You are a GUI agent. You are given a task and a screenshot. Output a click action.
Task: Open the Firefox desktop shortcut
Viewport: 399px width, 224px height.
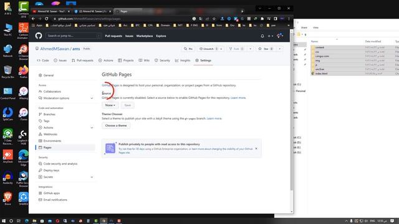tap(24, 72)
